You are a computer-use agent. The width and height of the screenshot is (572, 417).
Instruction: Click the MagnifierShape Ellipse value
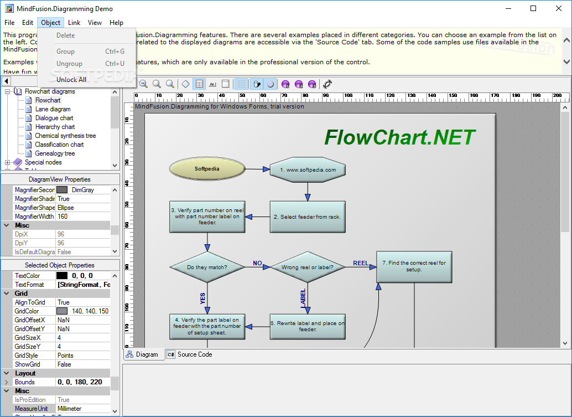point(83,208)
